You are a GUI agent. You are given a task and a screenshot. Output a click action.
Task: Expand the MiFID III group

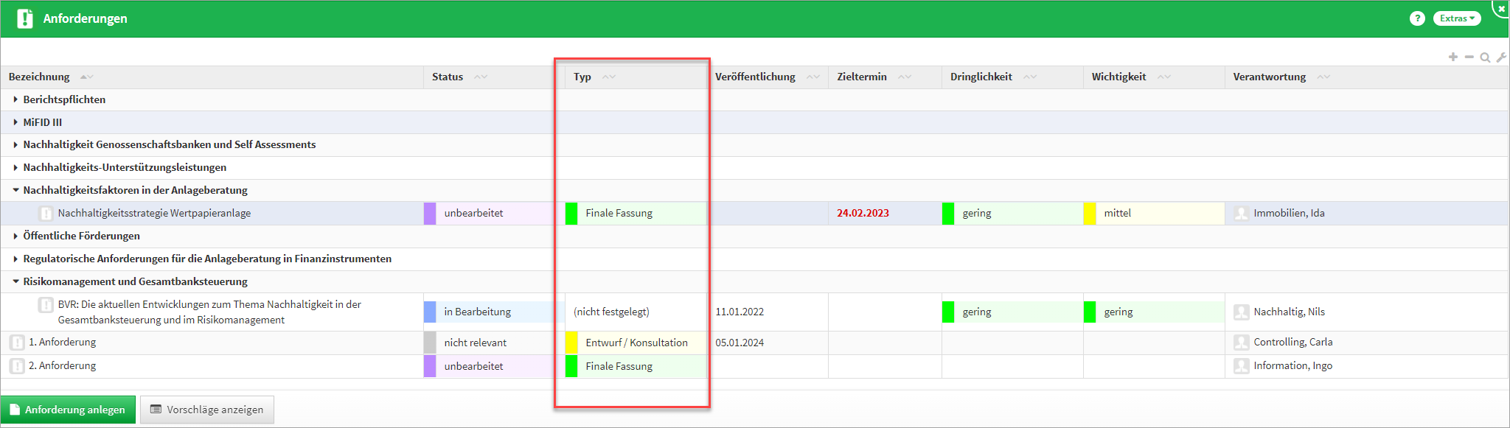15,122
